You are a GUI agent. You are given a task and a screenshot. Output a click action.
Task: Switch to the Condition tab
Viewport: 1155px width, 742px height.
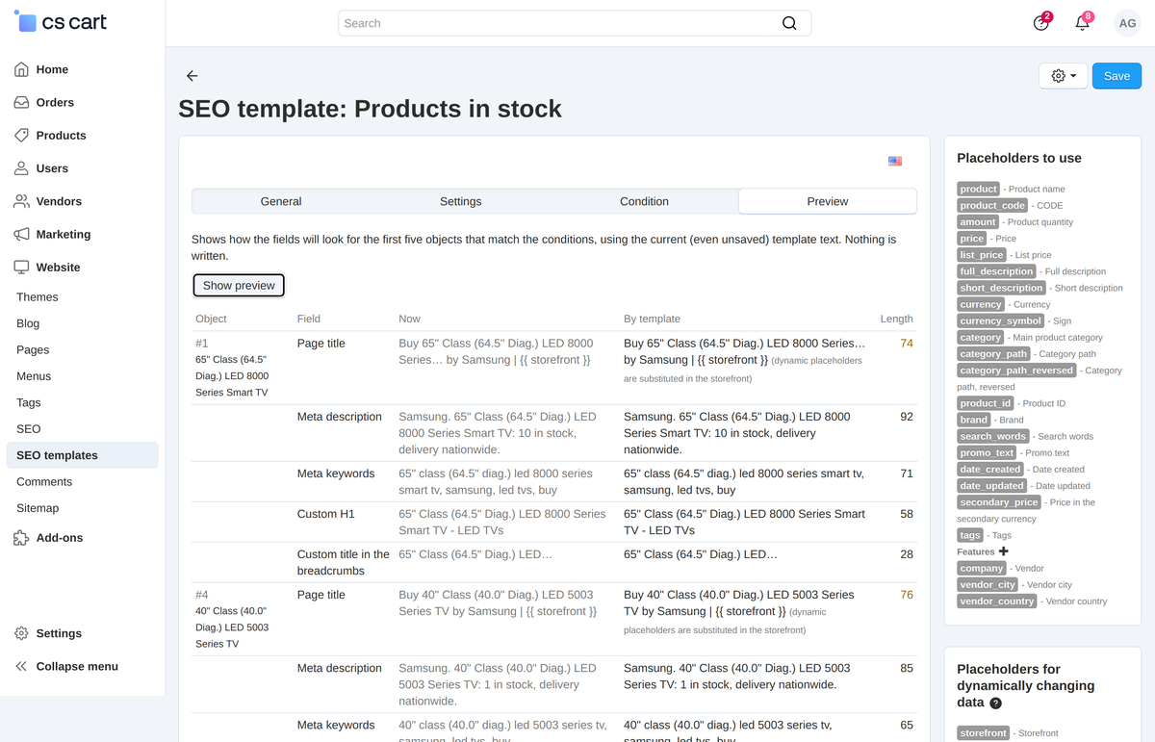coord(644,201)
